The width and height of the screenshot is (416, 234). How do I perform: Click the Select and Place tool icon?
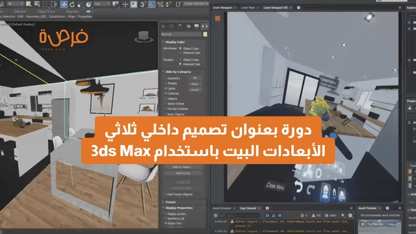[x=88, y=5]
